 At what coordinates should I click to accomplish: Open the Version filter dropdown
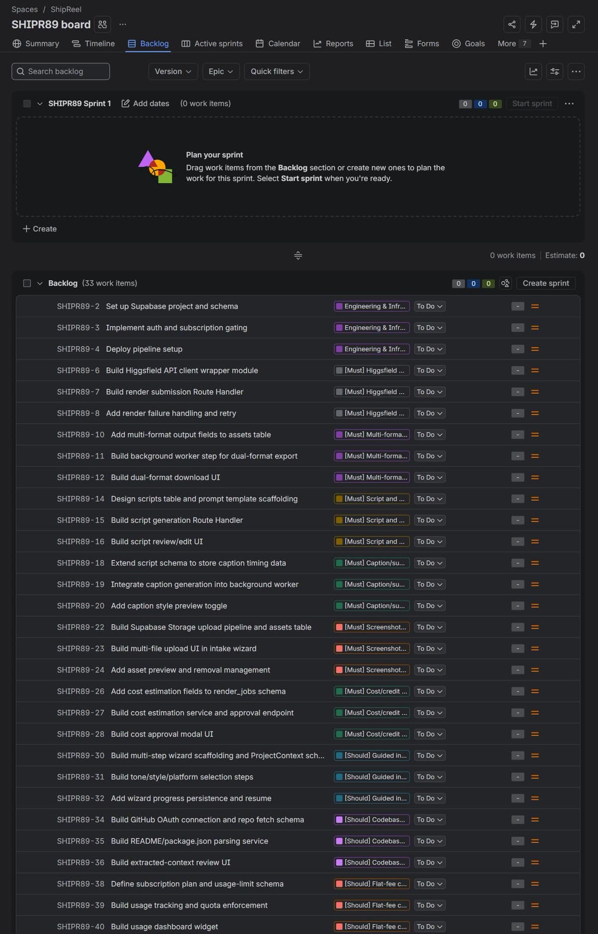pos(173,71)
